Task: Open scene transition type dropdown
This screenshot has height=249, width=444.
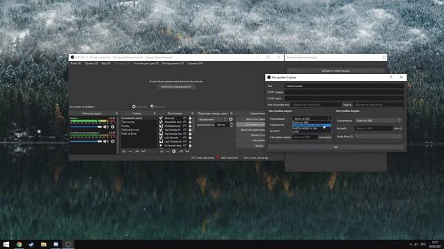Action: pos(213,120)
